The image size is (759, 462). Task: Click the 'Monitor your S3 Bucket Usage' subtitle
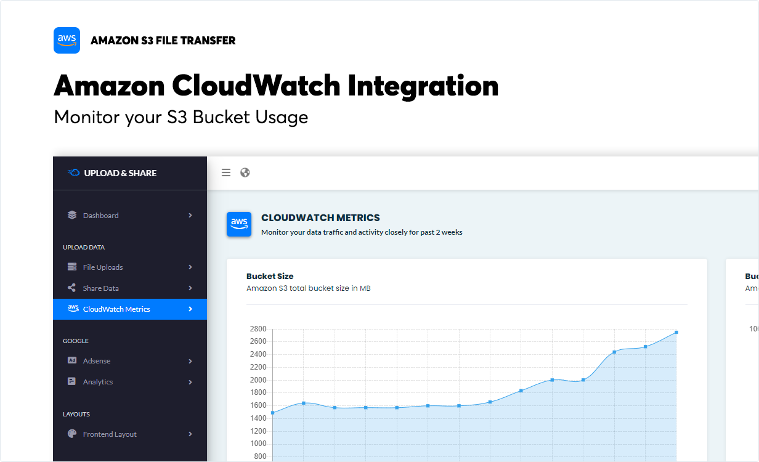pos(181,117)
